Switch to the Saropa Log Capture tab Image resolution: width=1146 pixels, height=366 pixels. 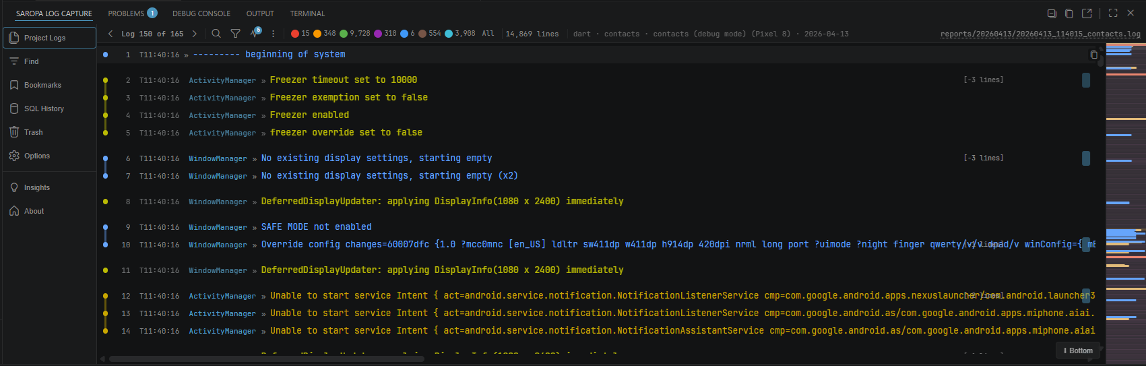(x=54, y=13)
